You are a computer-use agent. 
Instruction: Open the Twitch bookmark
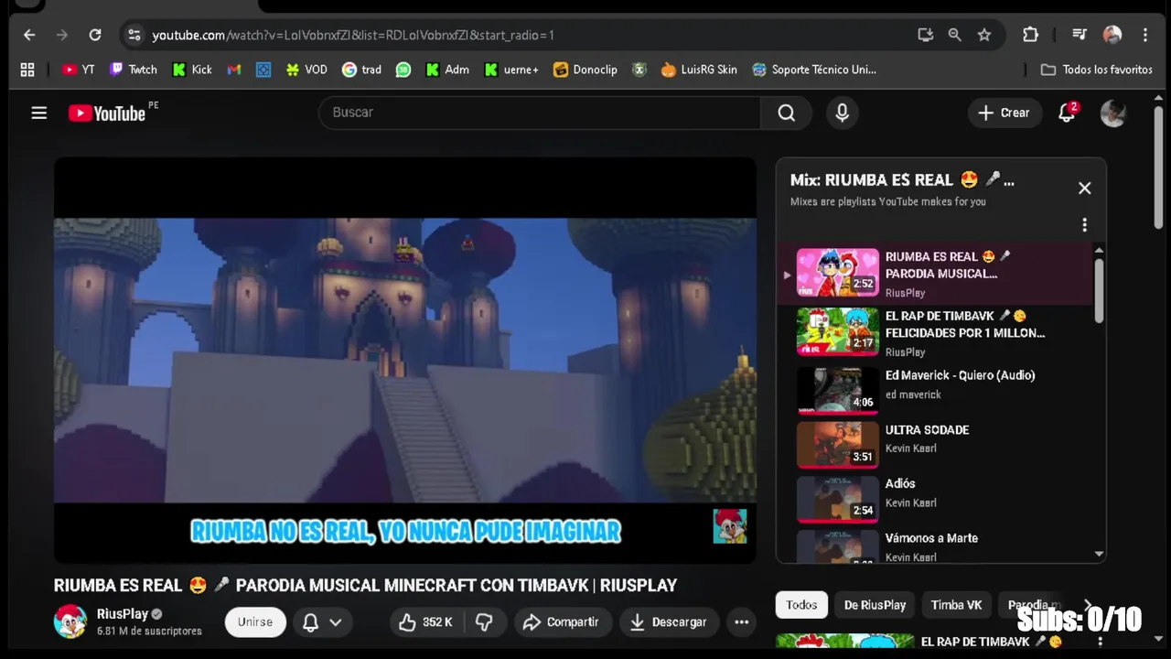(x=134, y=70)
